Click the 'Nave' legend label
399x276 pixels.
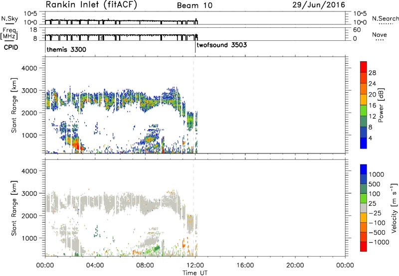point(380,35)
